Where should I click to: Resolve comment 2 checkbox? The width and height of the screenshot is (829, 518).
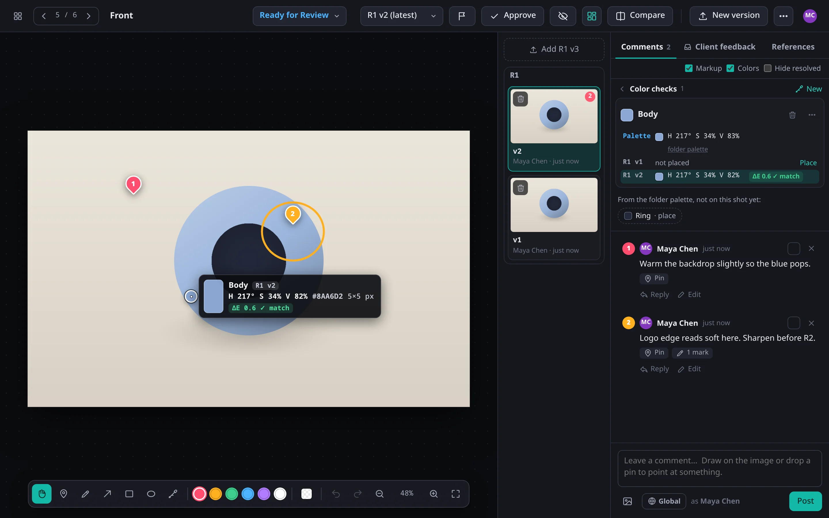click(x=794, y=323)
